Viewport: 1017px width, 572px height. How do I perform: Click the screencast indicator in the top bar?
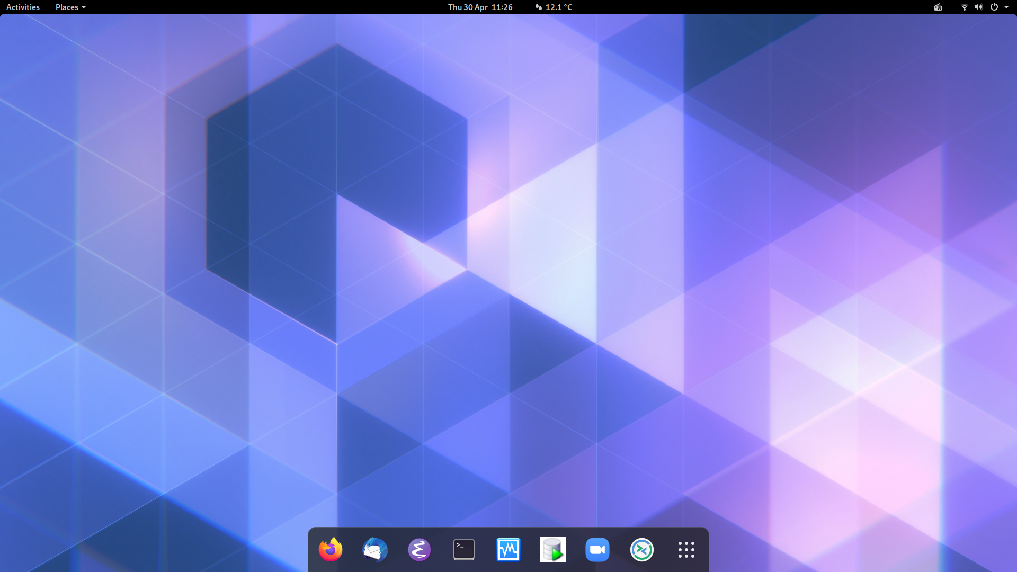938,7
